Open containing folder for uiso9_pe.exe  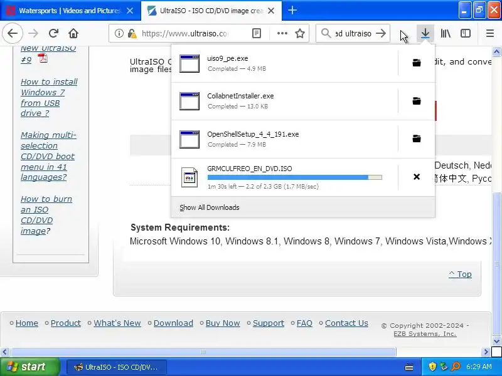[x=417, y=63]
